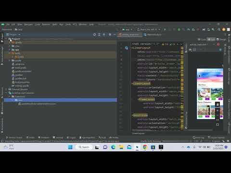Open the Device Manager icon
The image size is (231, 173).
coord(208,29)
